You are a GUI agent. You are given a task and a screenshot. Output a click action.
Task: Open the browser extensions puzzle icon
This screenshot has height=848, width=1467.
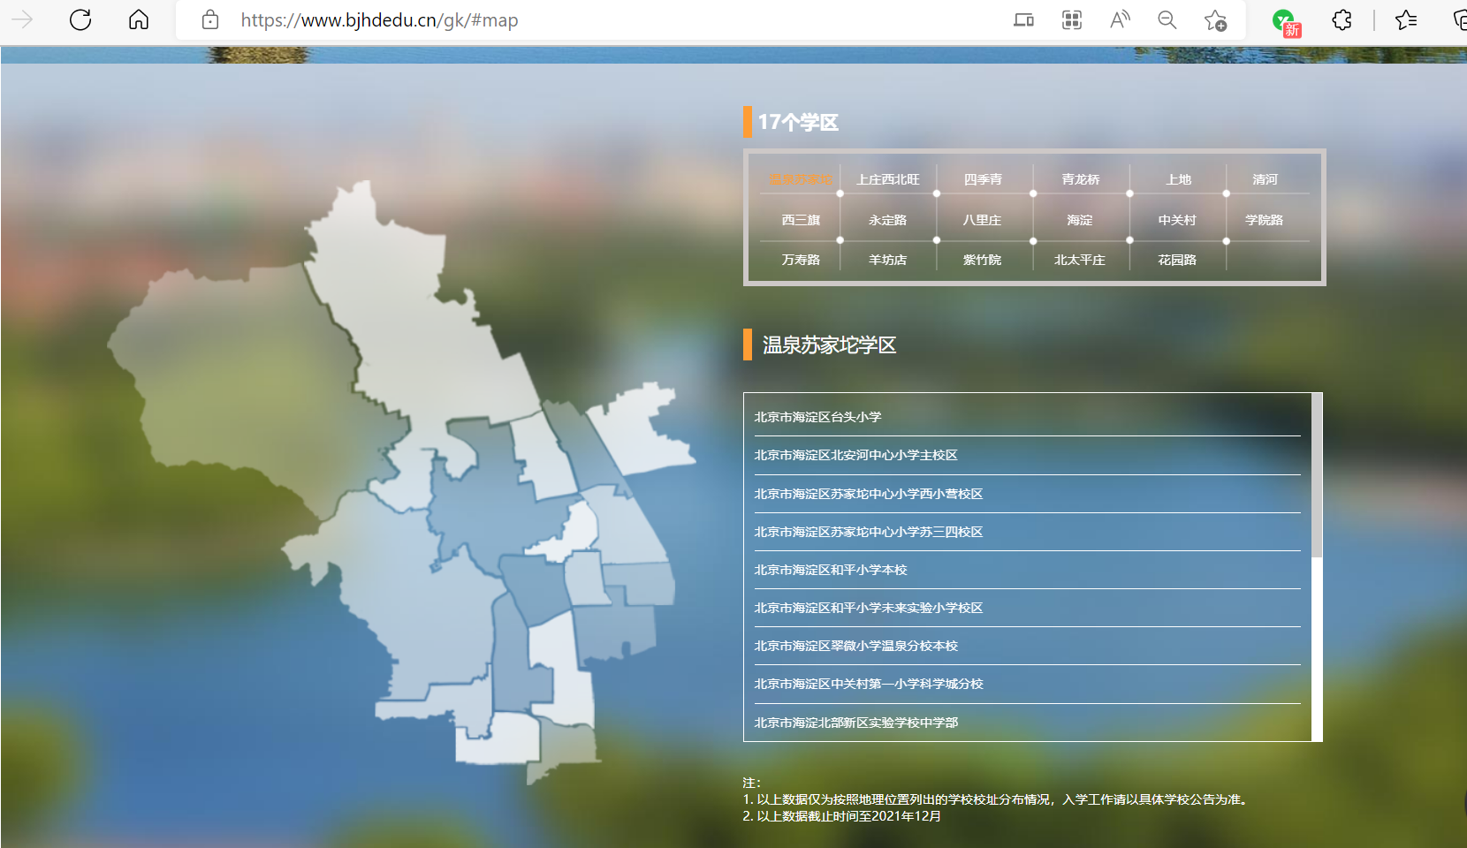1342,19
